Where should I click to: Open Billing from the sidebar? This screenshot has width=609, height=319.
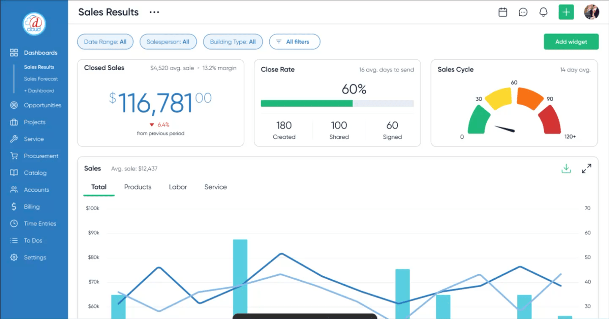30,206
